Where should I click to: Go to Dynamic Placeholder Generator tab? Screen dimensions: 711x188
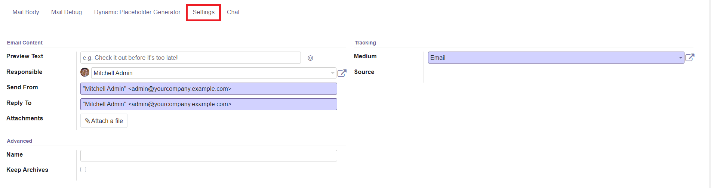pos(137,12)
